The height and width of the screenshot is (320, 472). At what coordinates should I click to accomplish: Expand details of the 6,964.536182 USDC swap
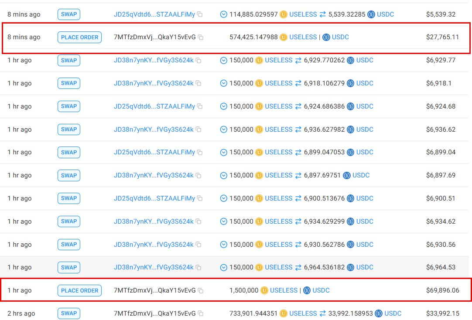(x=223, y=267)
